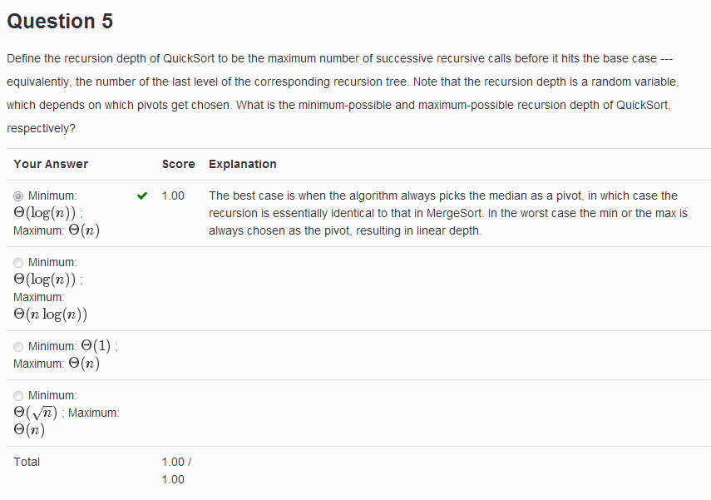Click the Question 5 heading
This screenshot has height=500, width=711.
click(x=60, y=22)
